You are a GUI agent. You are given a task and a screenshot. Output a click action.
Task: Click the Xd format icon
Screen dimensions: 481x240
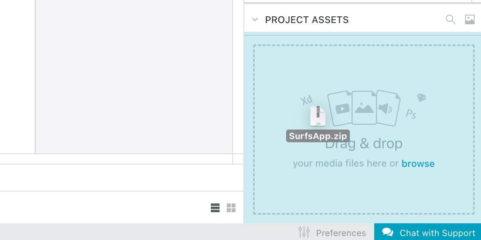[x=307, y=101]
